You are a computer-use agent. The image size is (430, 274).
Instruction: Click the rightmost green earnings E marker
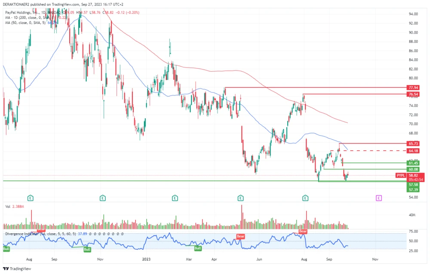pyautogui.click(x=305, y=198)
